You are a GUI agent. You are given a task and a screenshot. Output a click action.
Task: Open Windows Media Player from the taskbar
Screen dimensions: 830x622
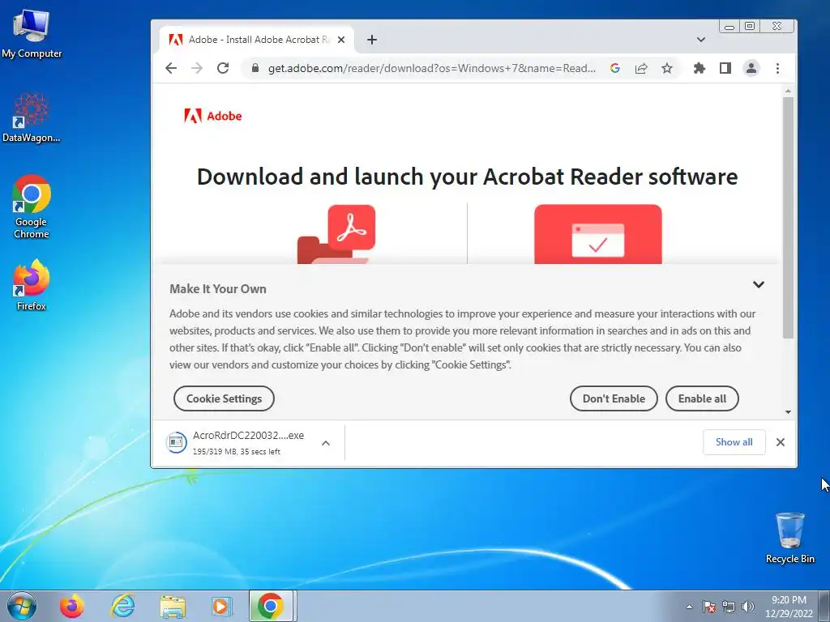tap(221, 606)
